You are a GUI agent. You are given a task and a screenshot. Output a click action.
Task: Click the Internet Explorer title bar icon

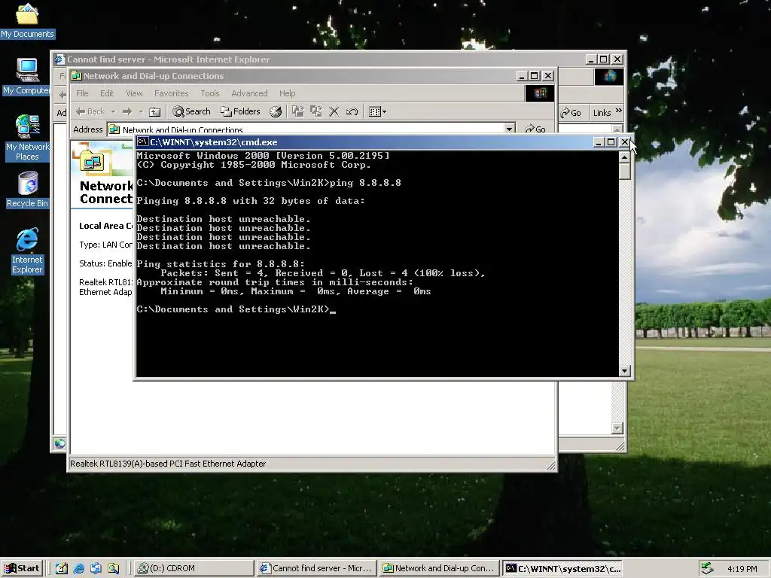(x=60, y=59)
